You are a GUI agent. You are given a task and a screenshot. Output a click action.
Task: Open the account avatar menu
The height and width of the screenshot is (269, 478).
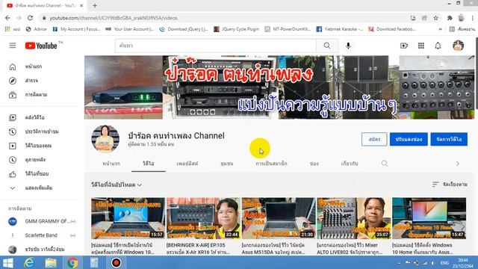coord(458,46)
